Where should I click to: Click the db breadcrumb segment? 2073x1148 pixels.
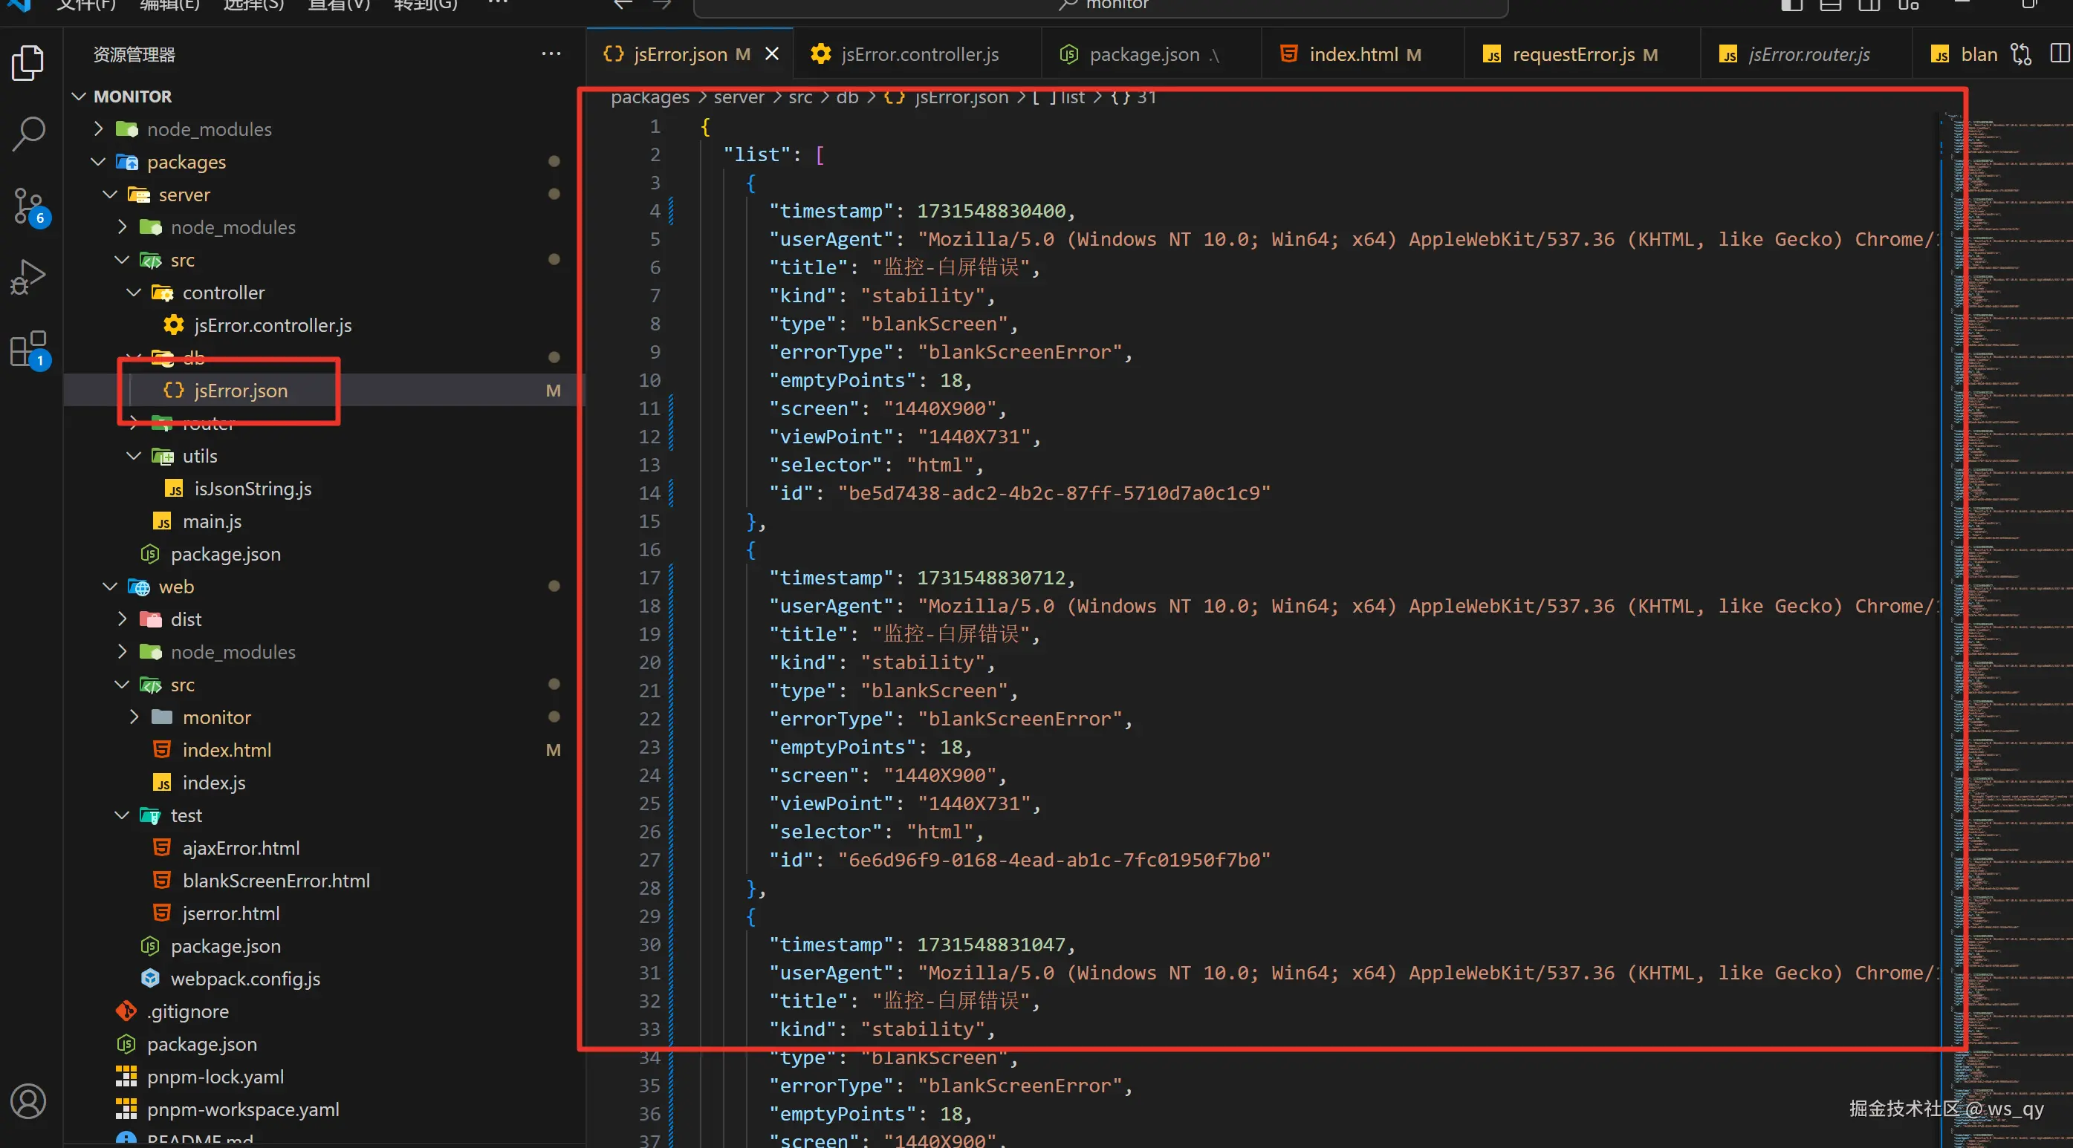tap(846, 97)
